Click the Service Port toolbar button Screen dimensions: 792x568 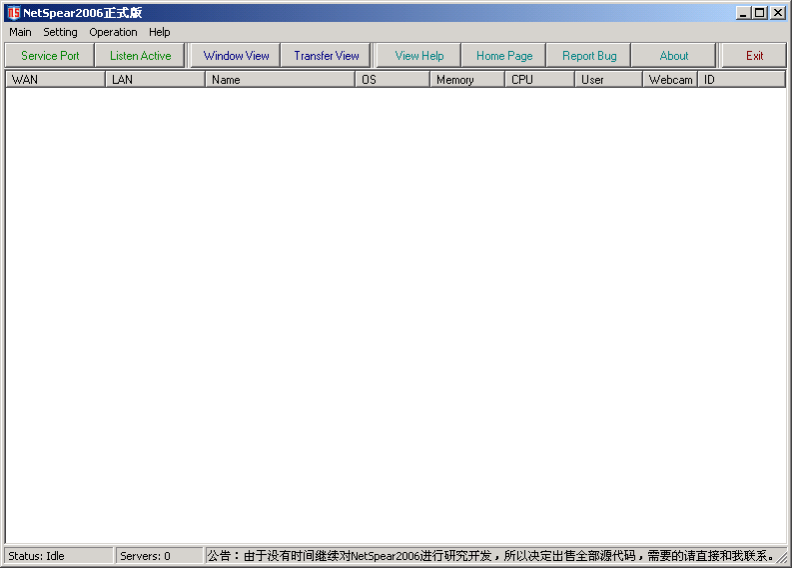50,56
